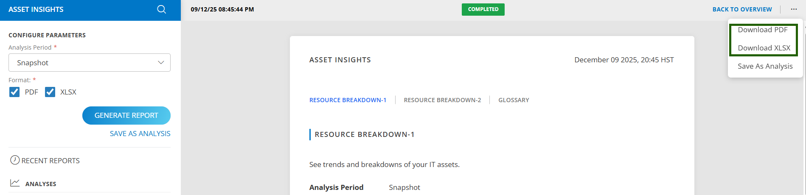This screenshot has height=195, width=806.
Task: Click the Save As Analysis link in sidebar
Action: pyautogui.click(x=140, y=134)
